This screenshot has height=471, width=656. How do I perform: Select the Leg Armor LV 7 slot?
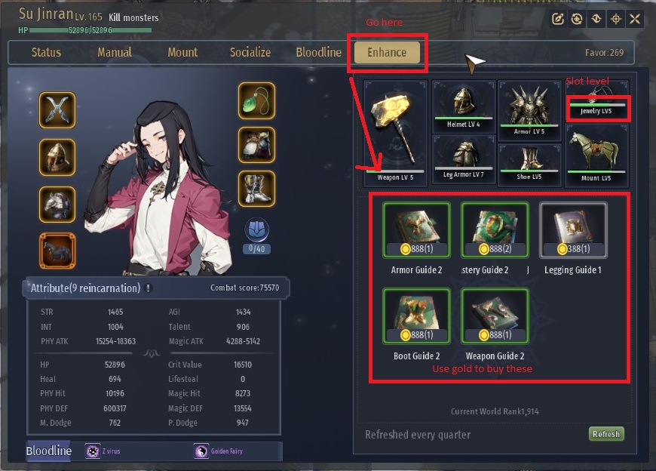pos(464,159)
